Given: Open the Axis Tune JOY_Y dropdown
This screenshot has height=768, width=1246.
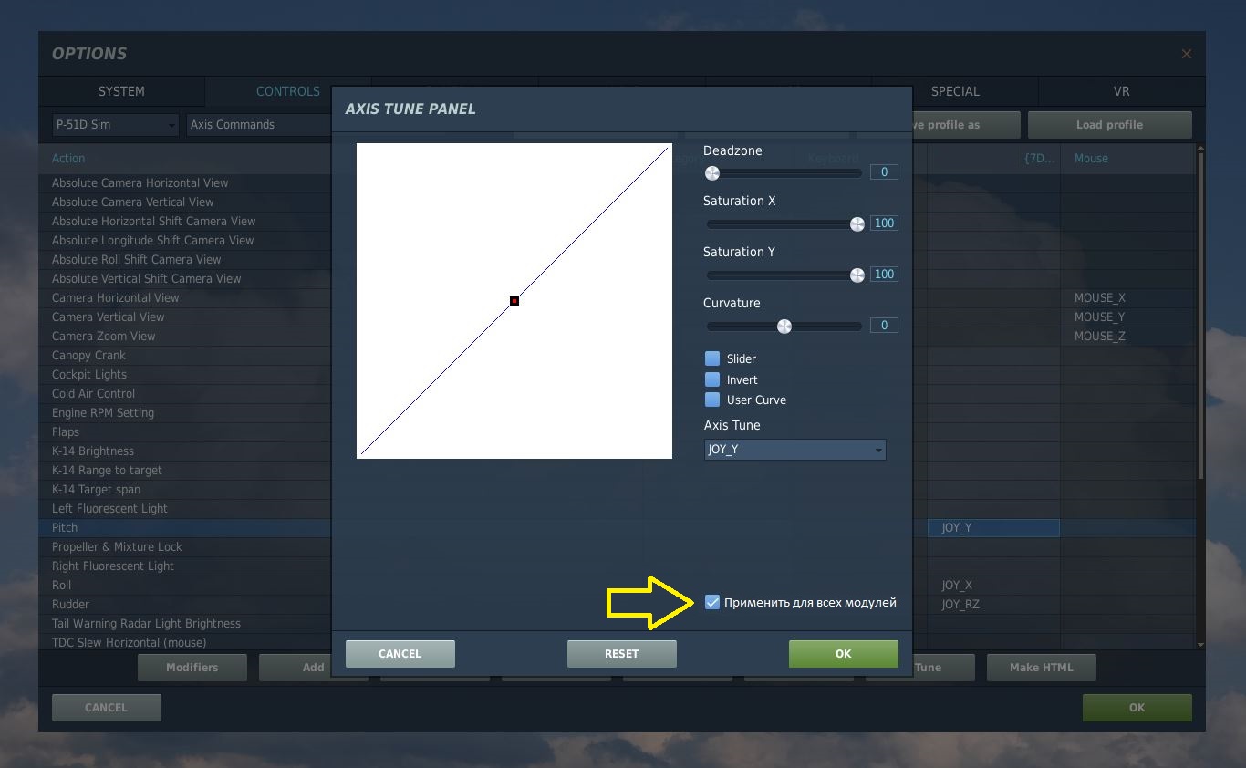Looking at the screenshot, I should point(794,449).
